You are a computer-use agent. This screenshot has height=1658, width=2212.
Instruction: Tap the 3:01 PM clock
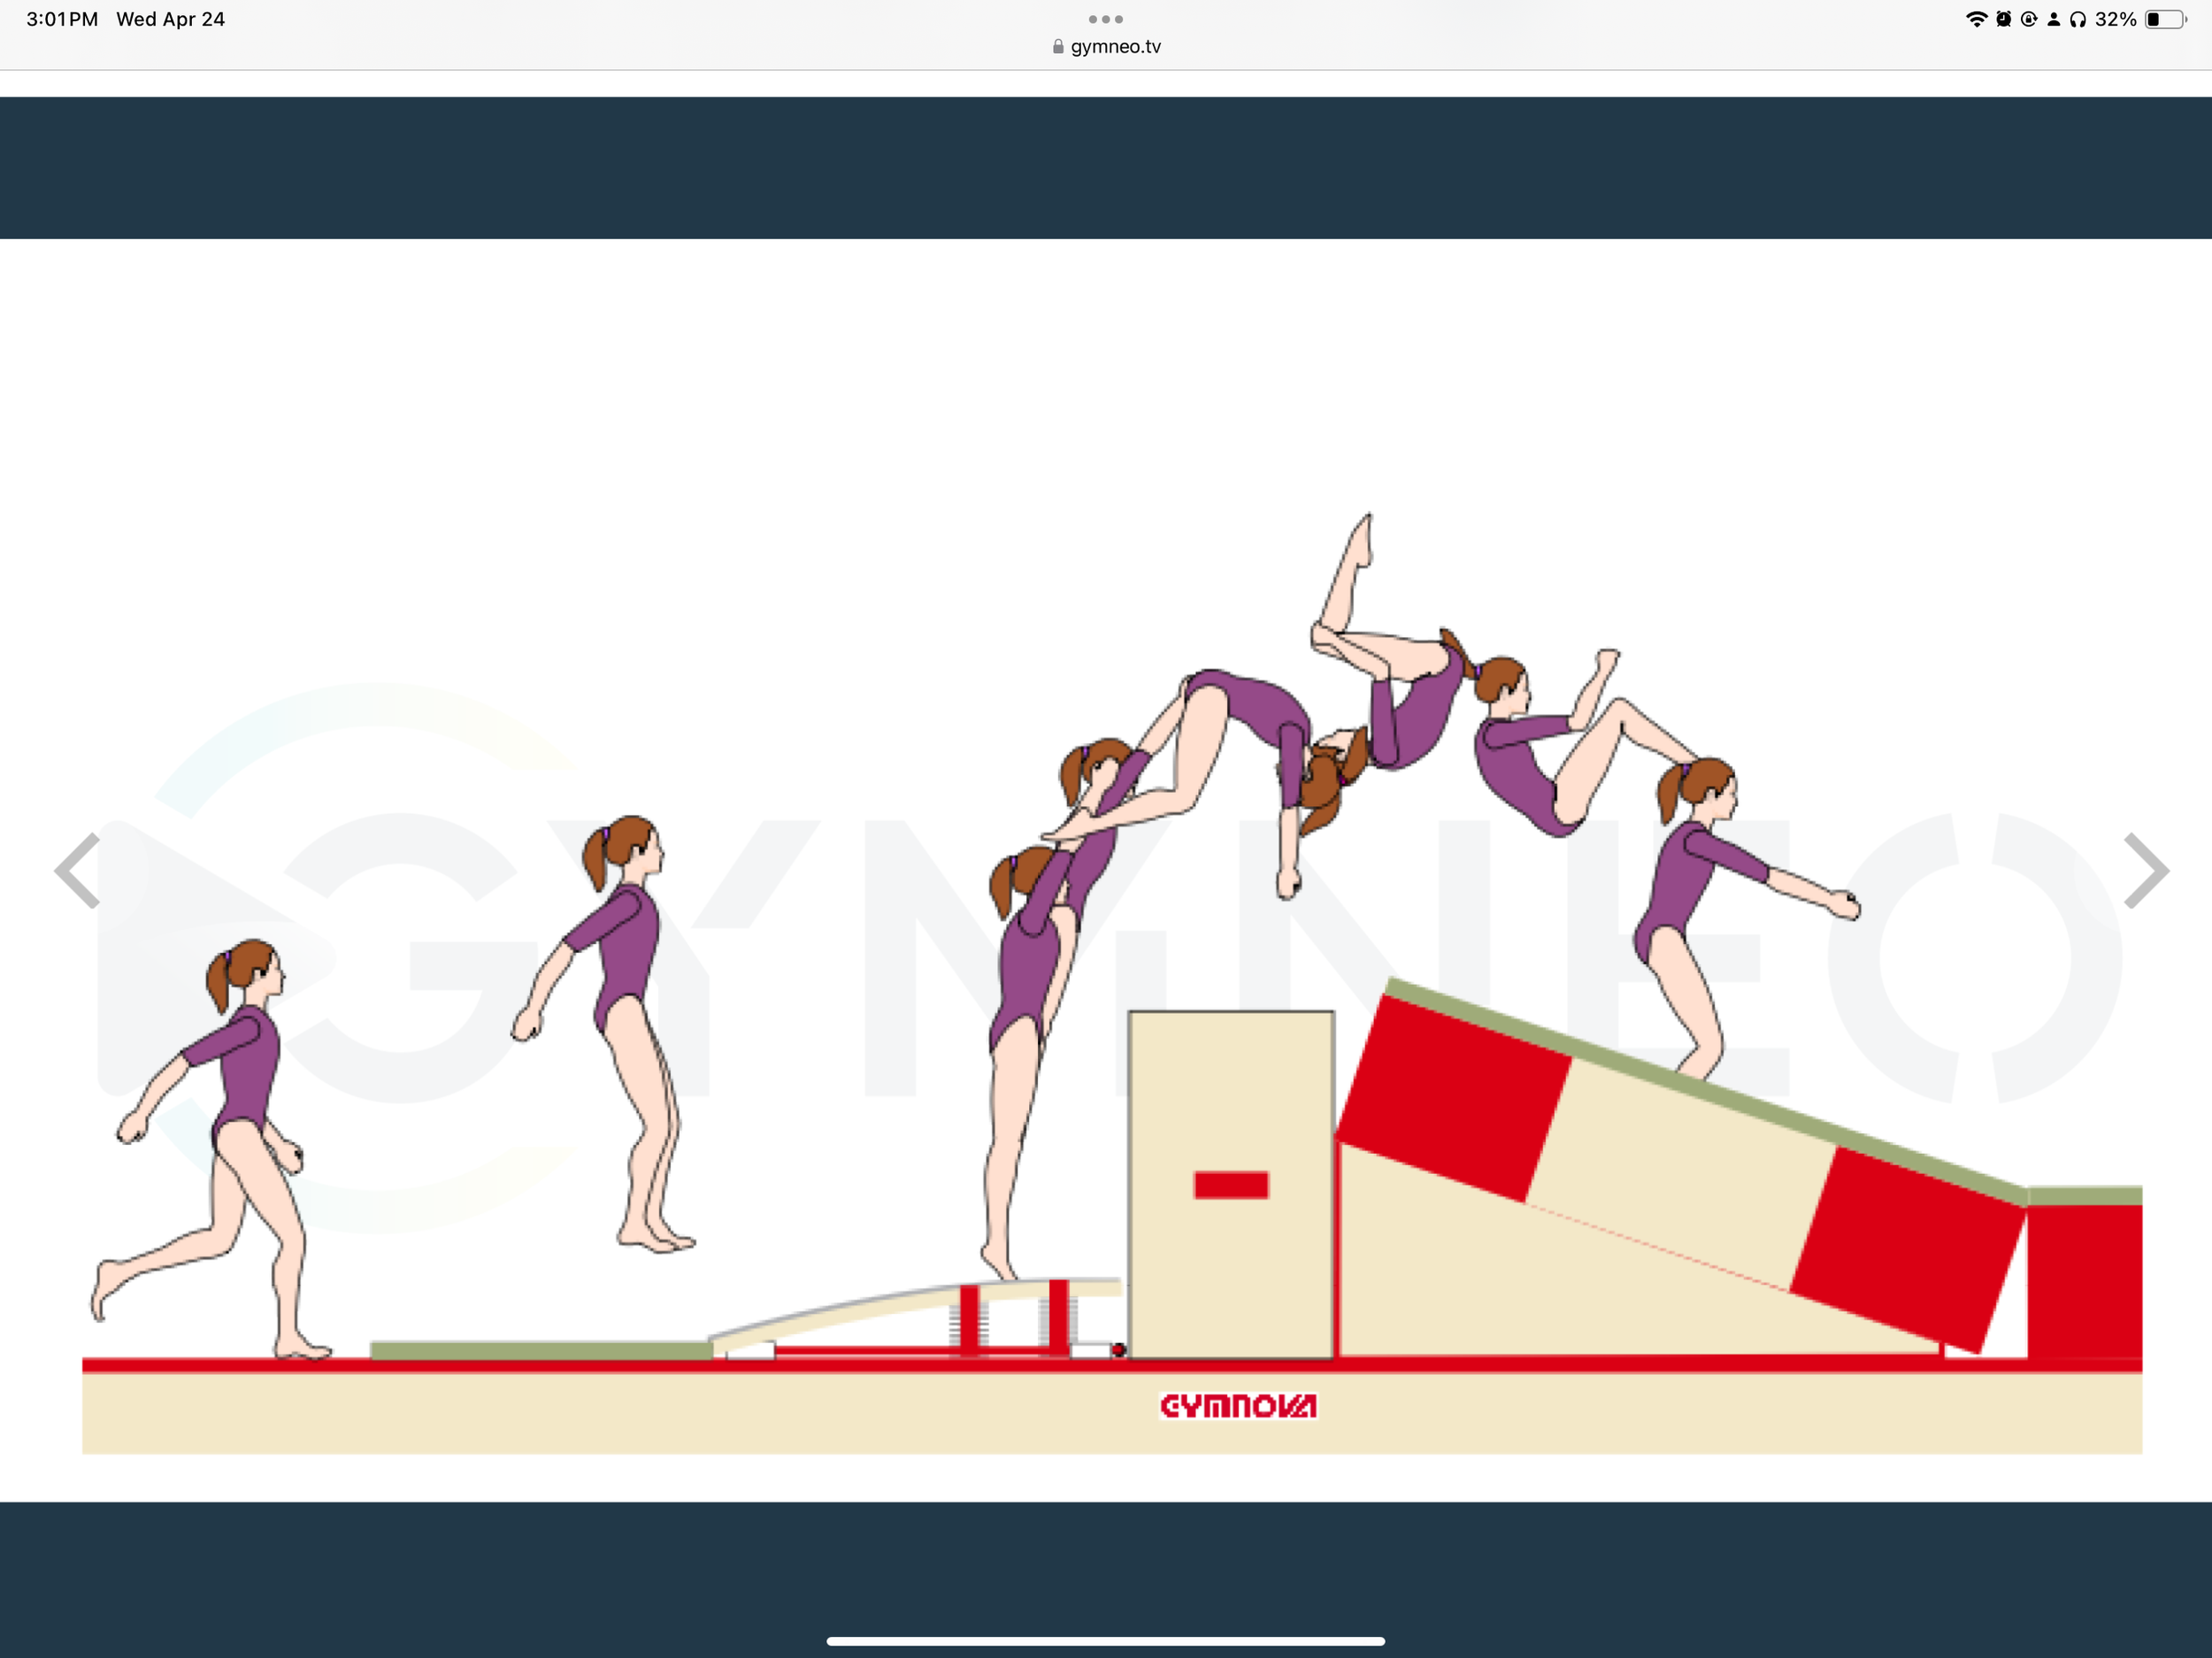click(x=62, y=19)
